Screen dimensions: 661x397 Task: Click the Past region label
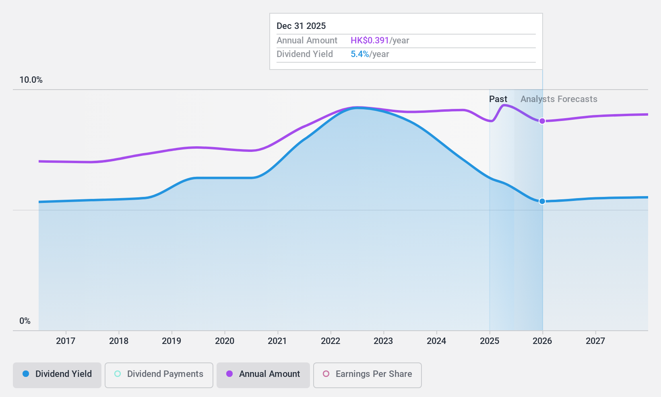pyautogui.click(x=498, y=99)
